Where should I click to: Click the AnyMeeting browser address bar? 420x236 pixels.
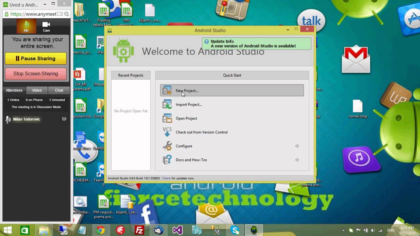point(33,14)
